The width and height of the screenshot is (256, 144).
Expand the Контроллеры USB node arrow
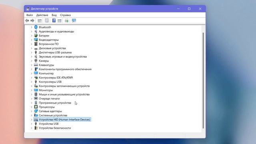32,82
